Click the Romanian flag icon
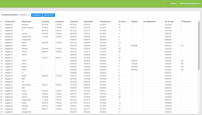Viewport: 202px width, 115px height. coord(169,3)
